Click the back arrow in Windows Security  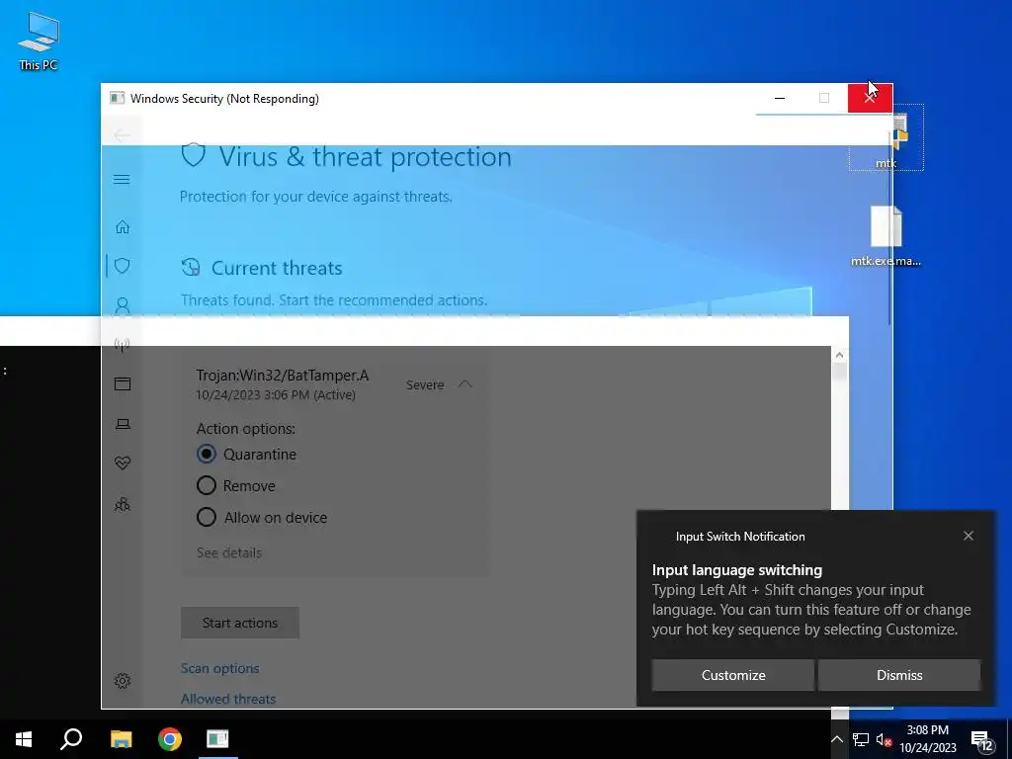pos(122,134)
